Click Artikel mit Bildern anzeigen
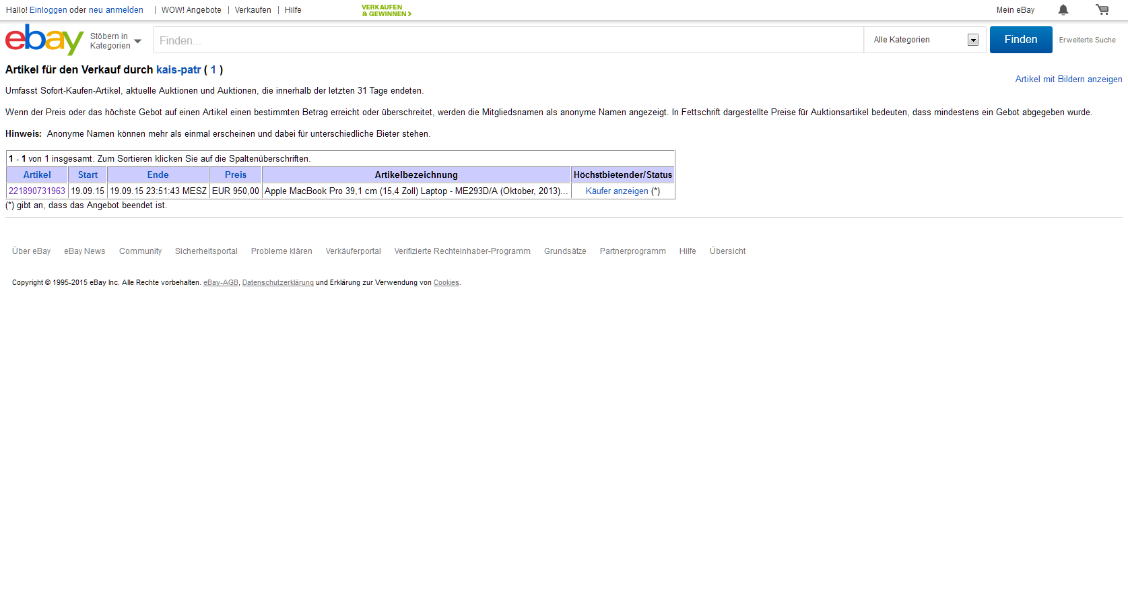 coord(1068,79)
